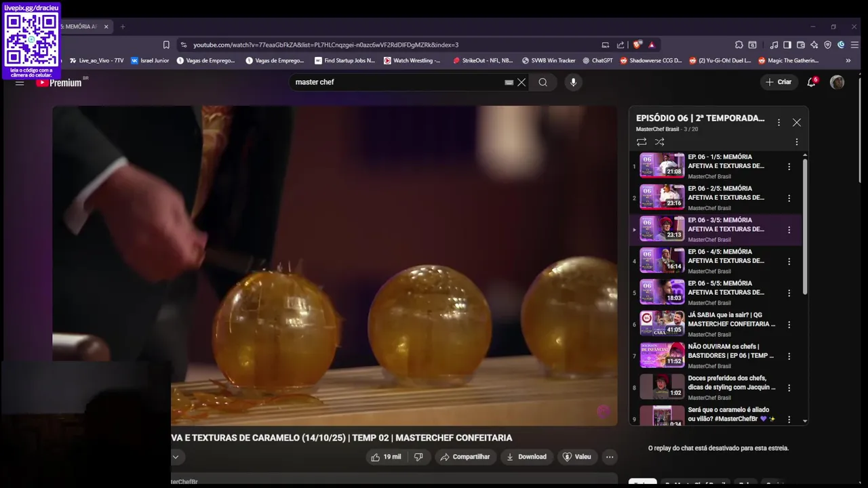Screen dimensions: 868x488
Task: Open the Brave VPN shield icon
Action: [828, 45]
